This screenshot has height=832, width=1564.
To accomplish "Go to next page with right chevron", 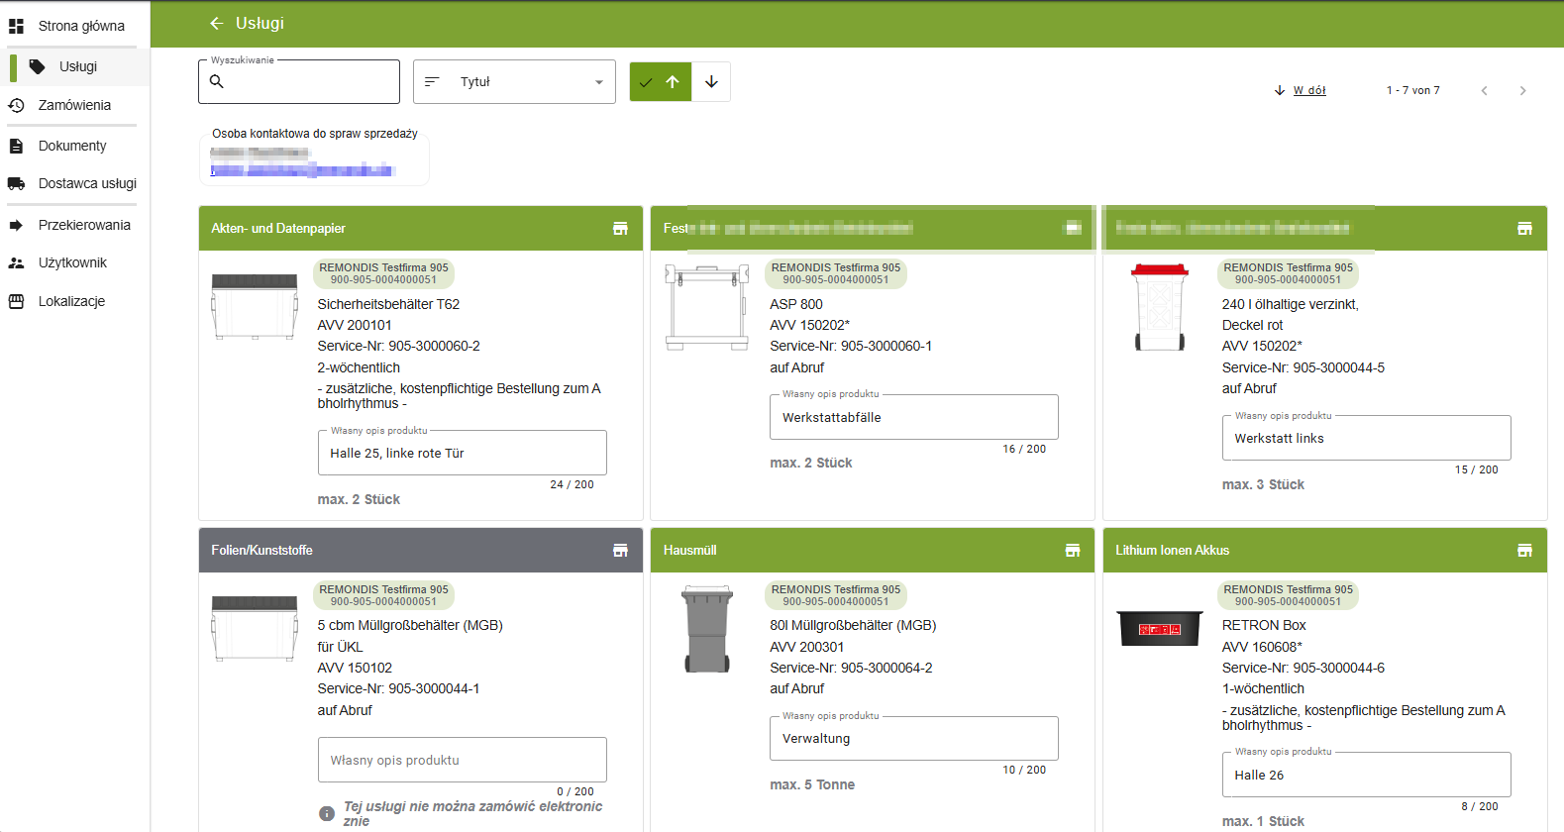I will tap(1522, 91).
